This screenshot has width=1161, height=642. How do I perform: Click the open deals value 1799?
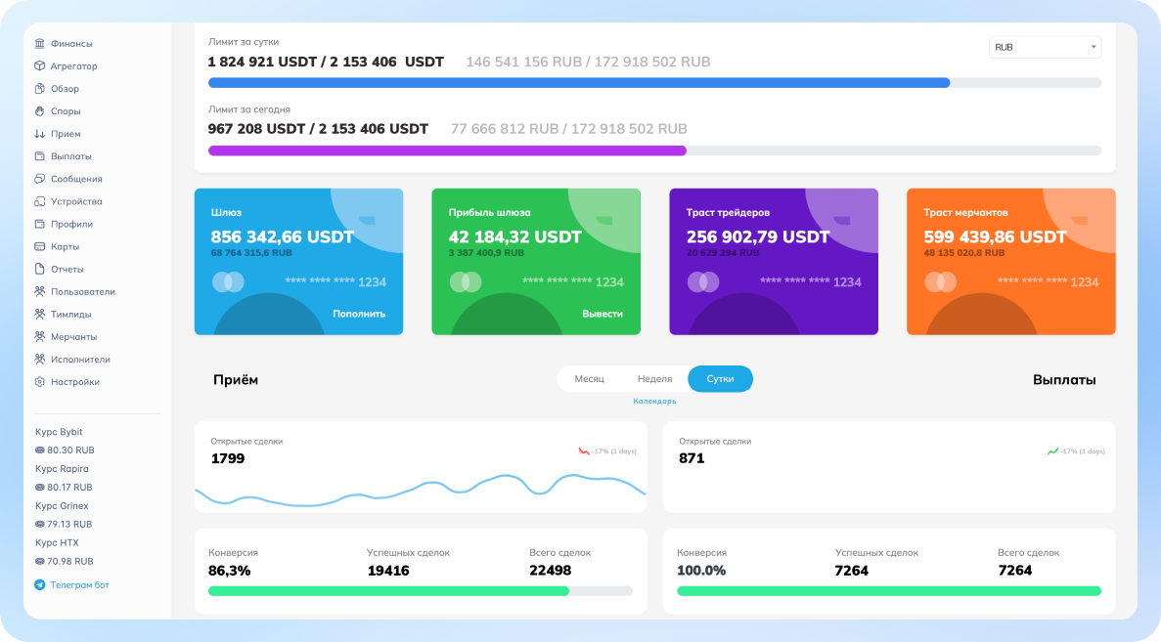(228, 458)
